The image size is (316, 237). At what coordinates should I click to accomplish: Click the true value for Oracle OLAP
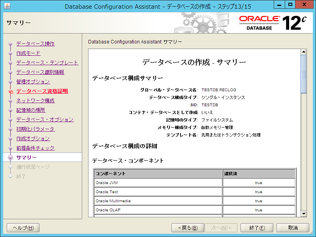(259, 210)
